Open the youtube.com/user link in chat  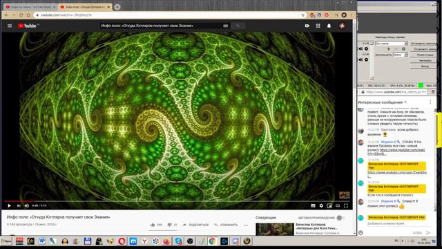(397, 174)
